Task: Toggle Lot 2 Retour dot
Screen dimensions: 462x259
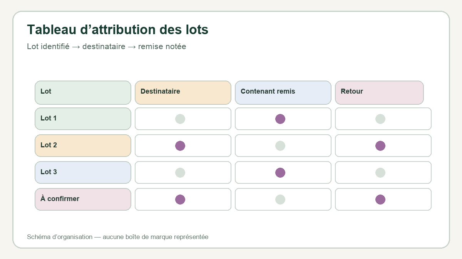Action: (380, 146)
